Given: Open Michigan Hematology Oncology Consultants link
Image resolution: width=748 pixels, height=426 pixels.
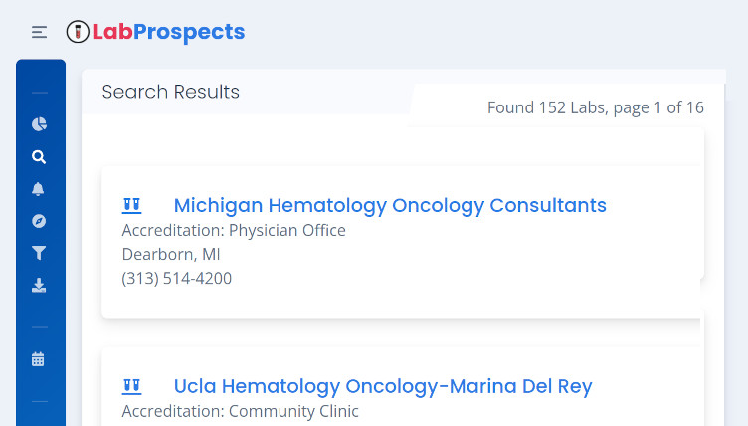Looking at the screenshot, I should pos(390,205).
